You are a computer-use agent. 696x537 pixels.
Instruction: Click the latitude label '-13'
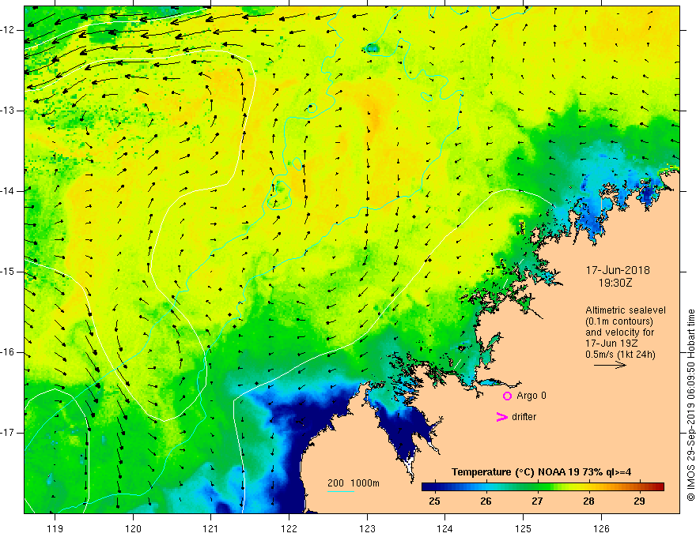(x=9, y=111)
